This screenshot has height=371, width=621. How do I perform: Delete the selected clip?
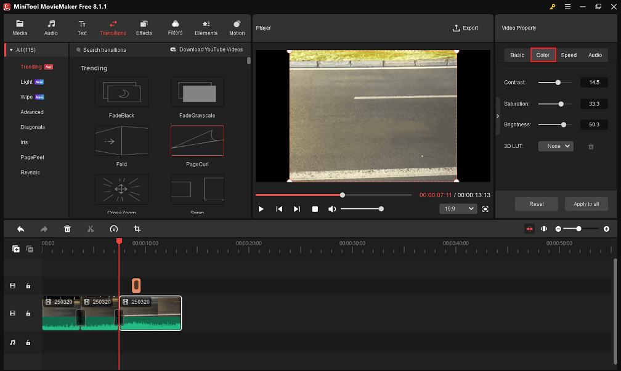coord(67,229)
